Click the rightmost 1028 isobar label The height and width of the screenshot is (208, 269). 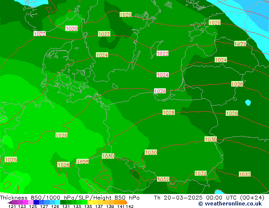tap(232, 113)
